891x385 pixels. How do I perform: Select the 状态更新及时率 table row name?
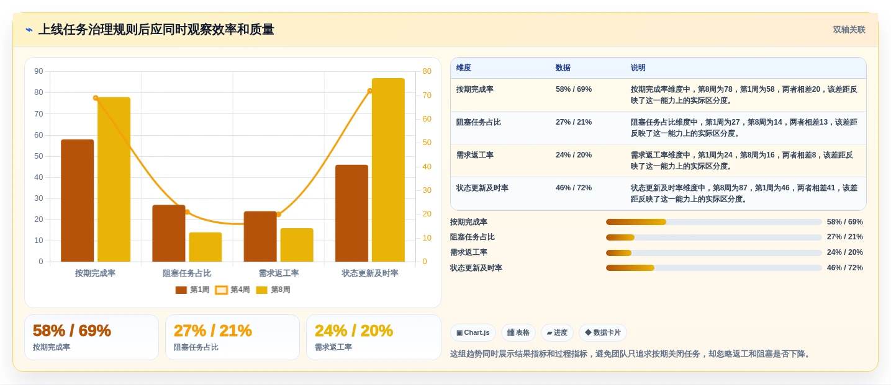coord(482,188)
